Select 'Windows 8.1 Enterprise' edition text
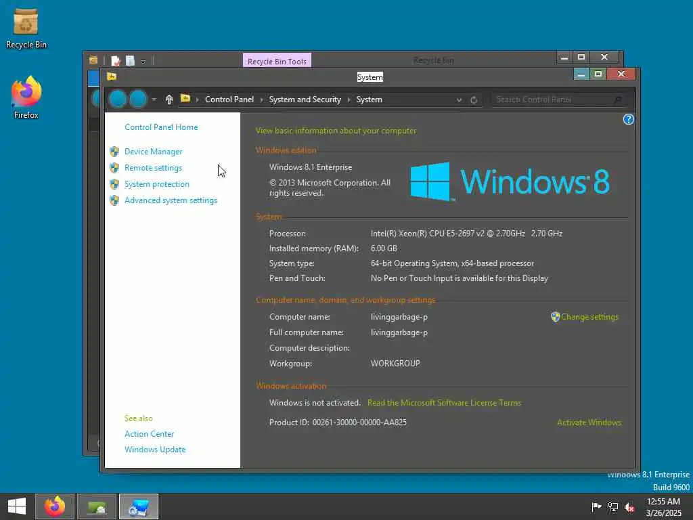693x520 pixels. pos(311,167)
